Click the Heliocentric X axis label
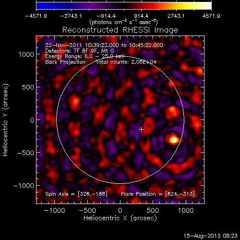 click(120, 218)
